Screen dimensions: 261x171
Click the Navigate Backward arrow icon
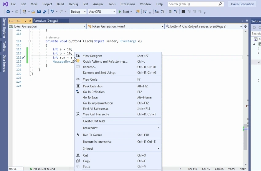click(x=8, y=12)
